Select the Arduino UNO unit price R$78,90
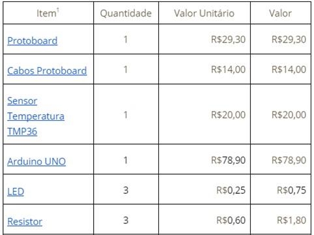 click(228, 161)
